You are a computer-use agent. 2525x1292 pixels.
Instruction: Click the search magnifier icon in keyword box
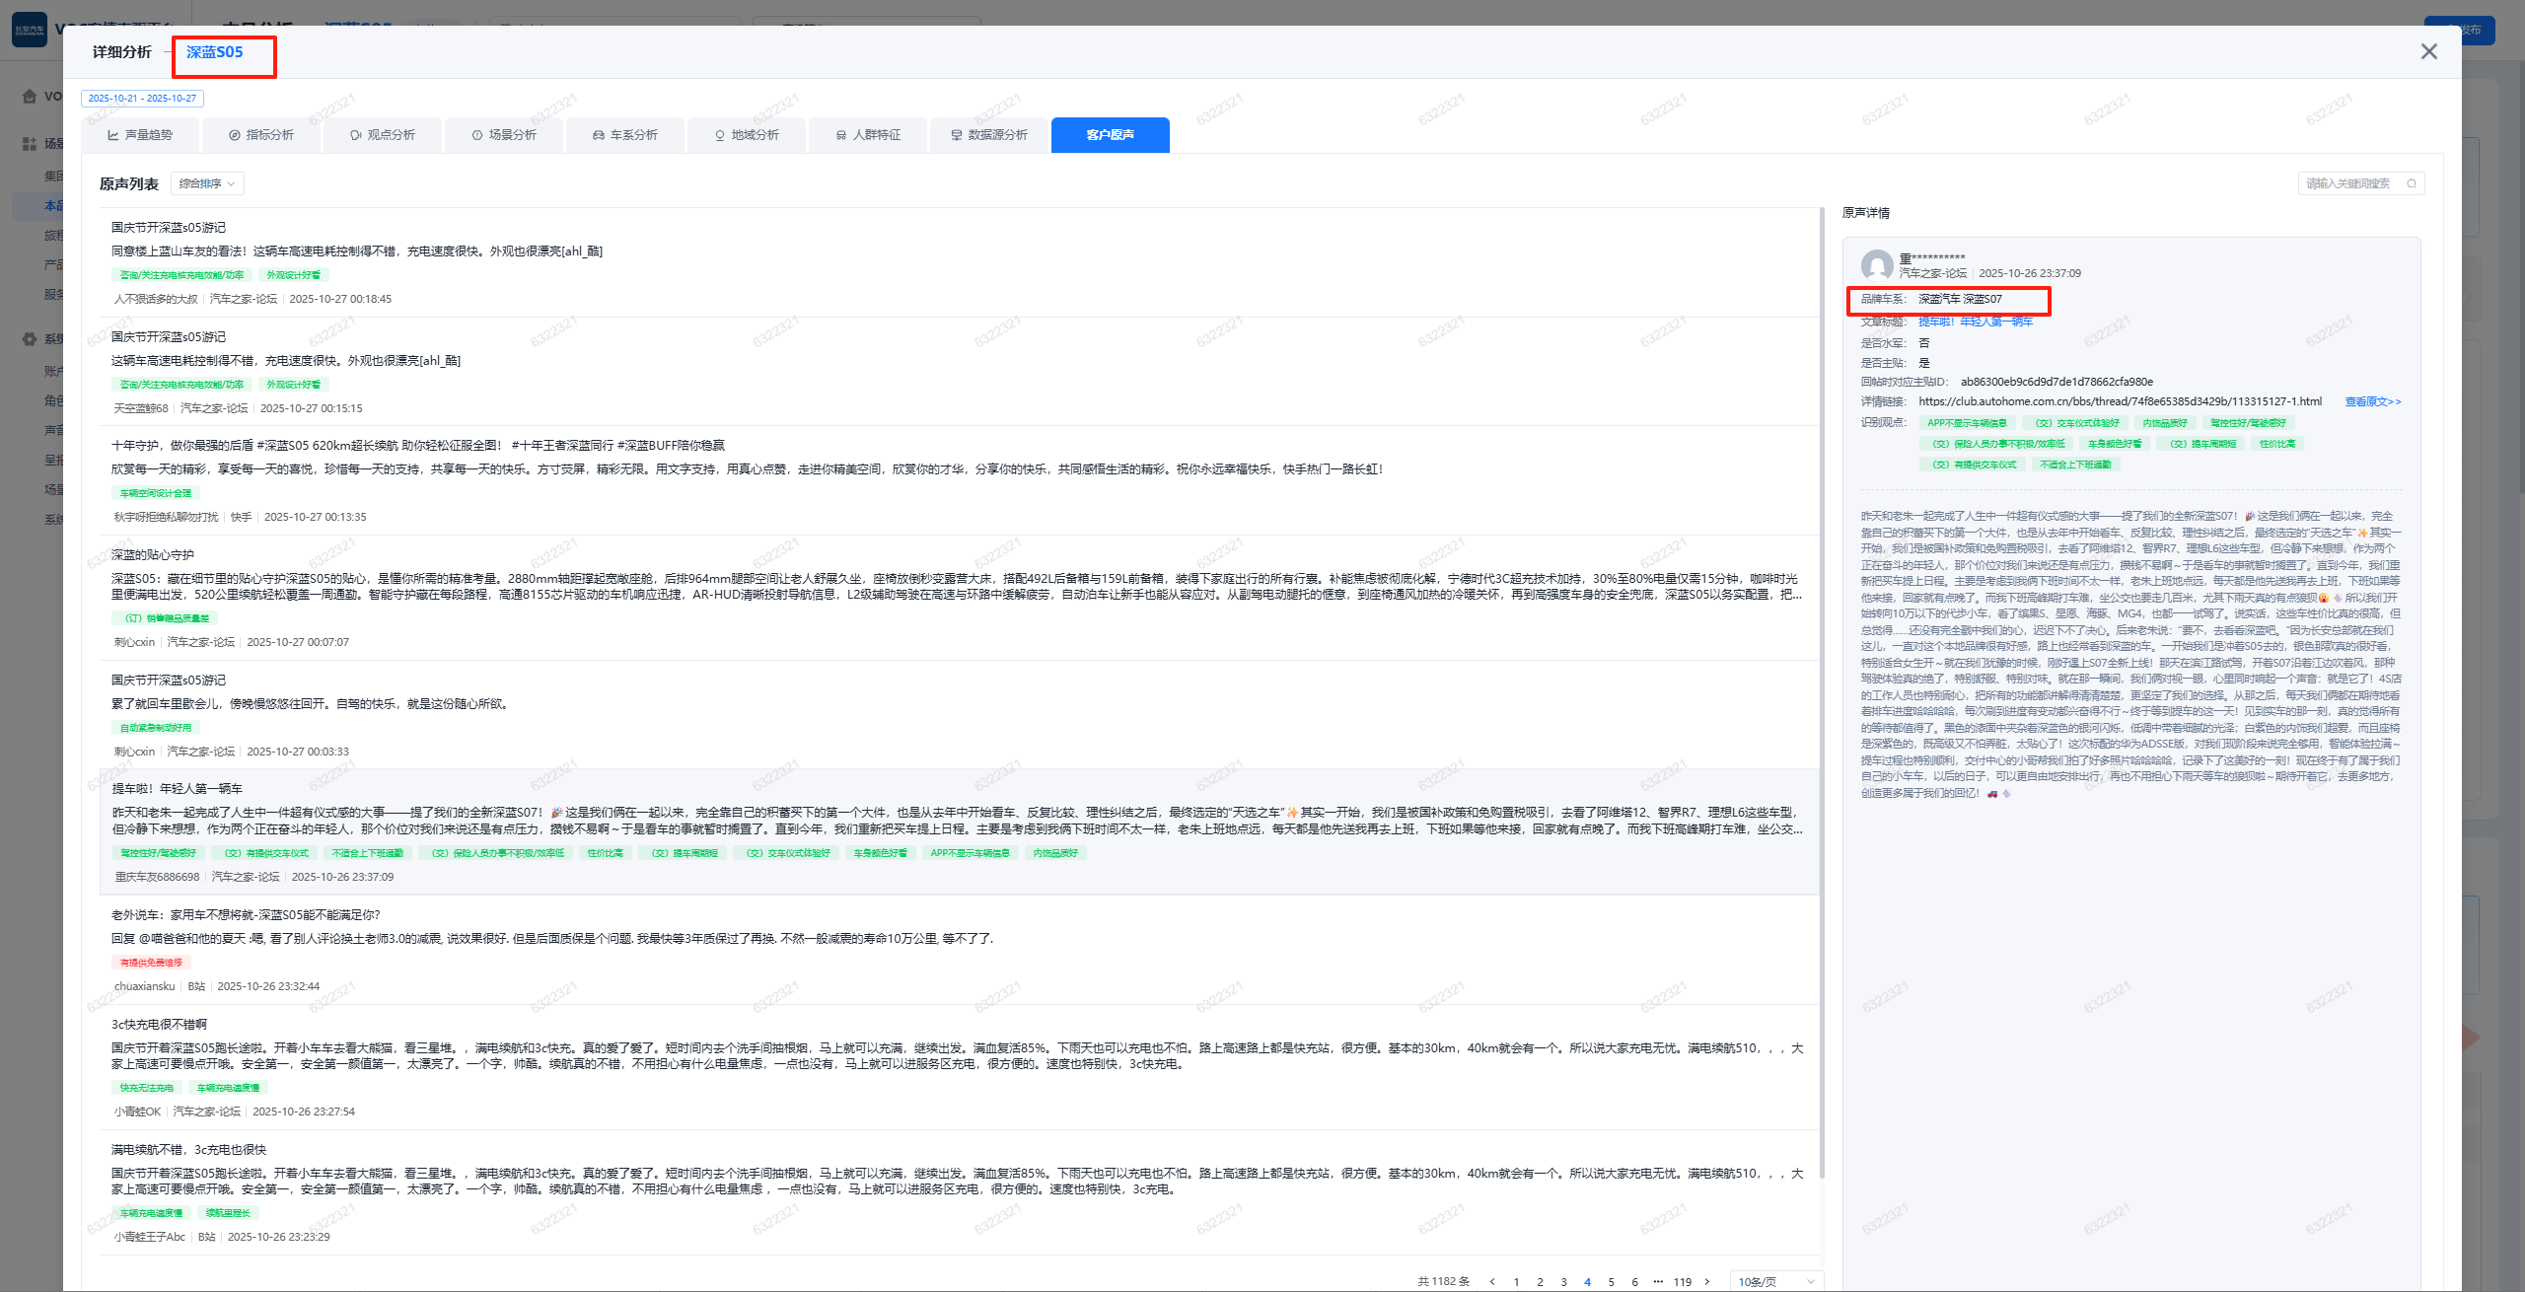tap(2411, 183)
